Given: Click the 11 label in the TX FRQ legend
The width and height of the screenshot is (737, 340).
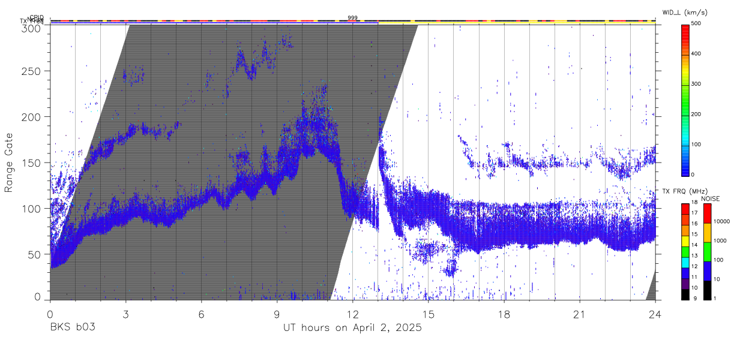Looking at the screenshot, I should coord(694,277).
